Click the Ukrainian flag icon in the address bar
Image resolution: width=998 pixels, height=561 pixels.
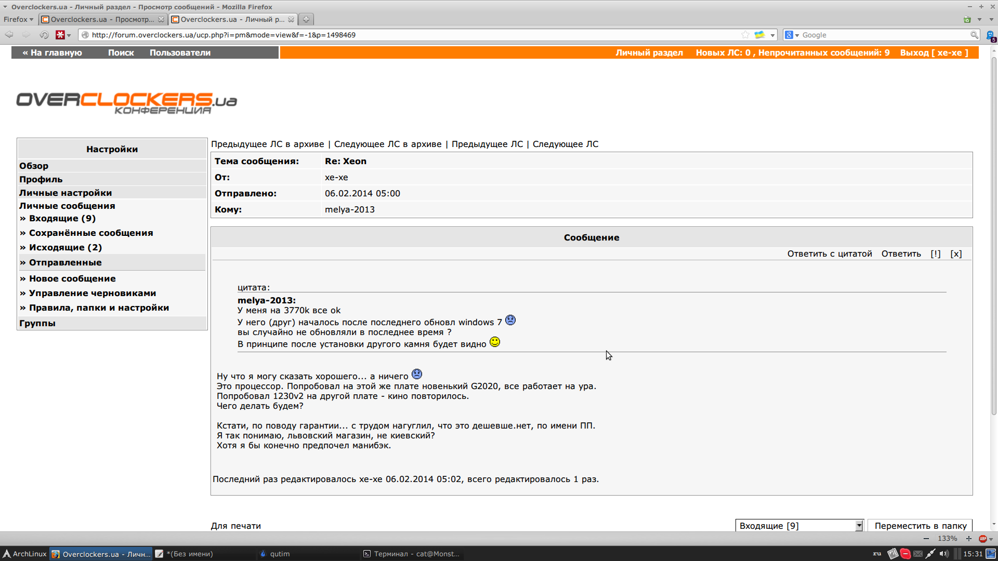[x=759, y=35]
